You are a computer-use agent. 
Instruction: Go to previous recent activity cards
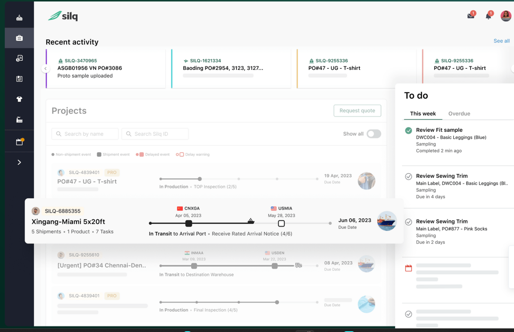46,68
